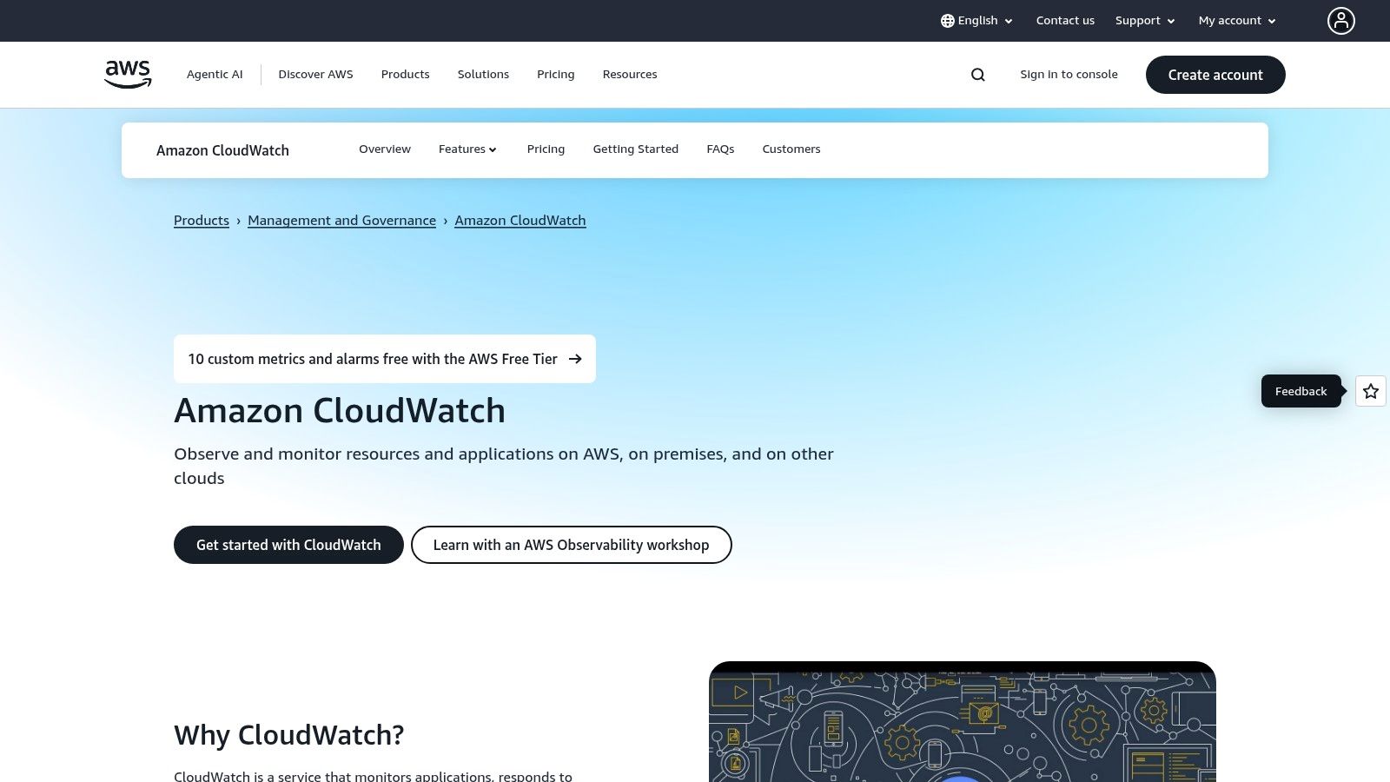1390x782 pixels.
Task: Click the play icon in the dashboard illustration
Action: [739, 693]
